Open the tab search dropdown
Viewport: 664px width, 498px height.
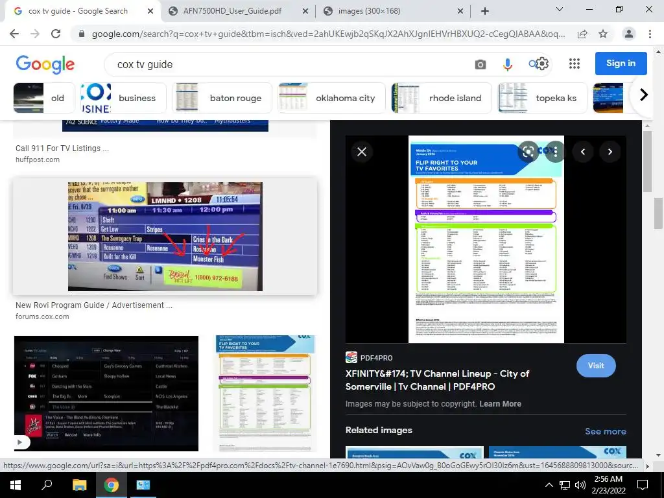tap(560, 10)
